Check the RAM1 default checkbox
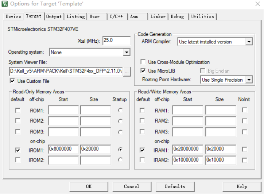 pos(142,111)
